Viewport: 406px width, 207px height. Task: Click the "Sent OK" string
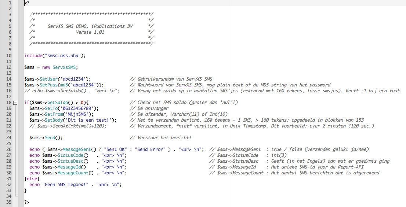click(x=115, y=149)
